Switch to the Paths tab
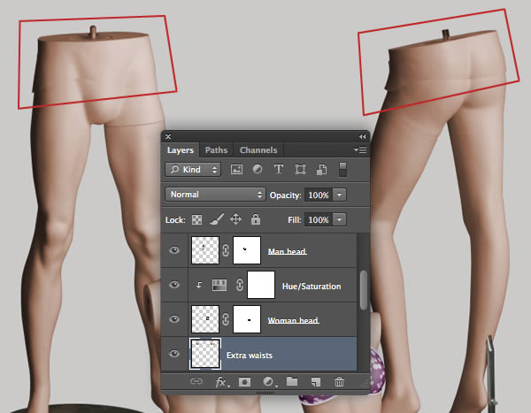Viewport: 531px width, 413px height. click(216, 150)
